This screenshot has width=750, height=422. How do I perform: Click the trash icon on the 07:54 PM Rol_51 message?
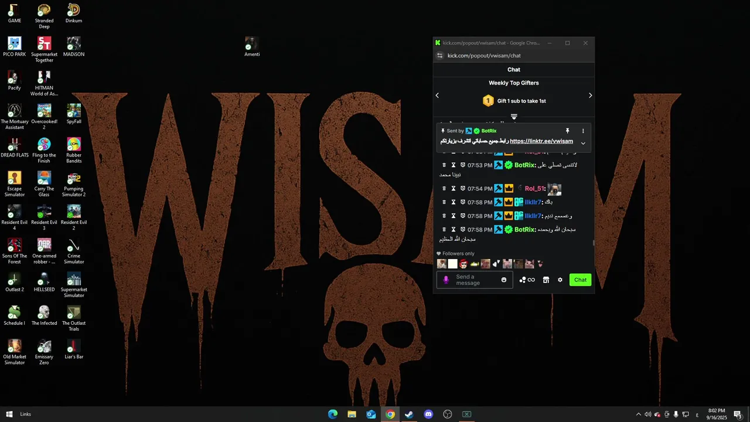(x=444, y=189)
